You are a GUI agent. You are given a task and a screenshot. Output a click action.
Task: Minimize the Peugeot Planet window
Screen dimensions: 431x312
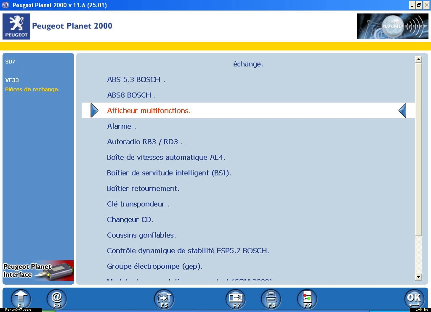coord(412,5)
